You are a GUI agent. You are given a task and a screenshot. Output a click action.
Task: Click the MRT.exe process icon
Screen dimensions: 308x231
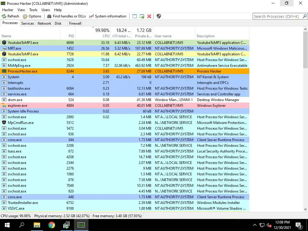pyautogui.click(x=4, y=48)
